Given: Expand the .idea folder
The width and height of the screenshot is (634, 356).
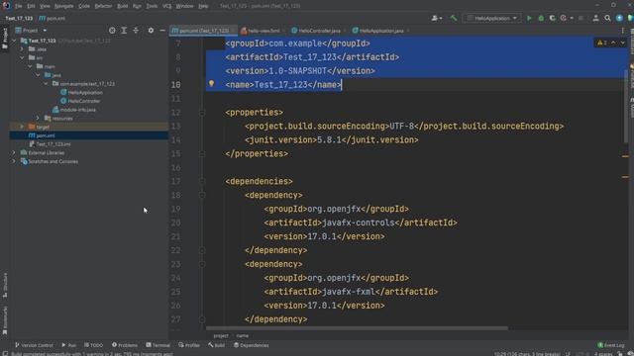Looking at the screenshot, I should (x=22, y=49).
